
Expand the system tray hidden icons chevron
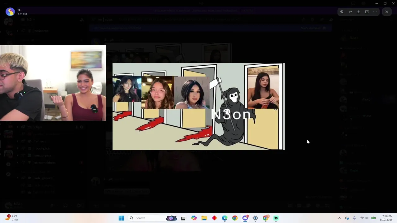coord(339,218)
